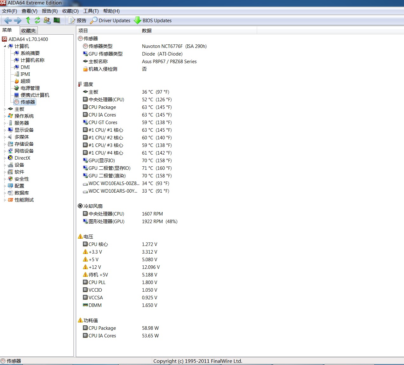404x365 pixels.
Task: Click the green Up arrow toolbar icon
Action: [28, 20]
